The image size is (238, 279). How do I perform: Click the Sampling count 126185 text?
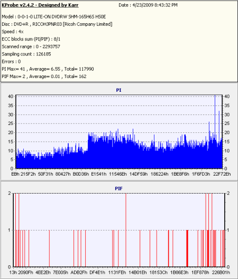[26, 54]
